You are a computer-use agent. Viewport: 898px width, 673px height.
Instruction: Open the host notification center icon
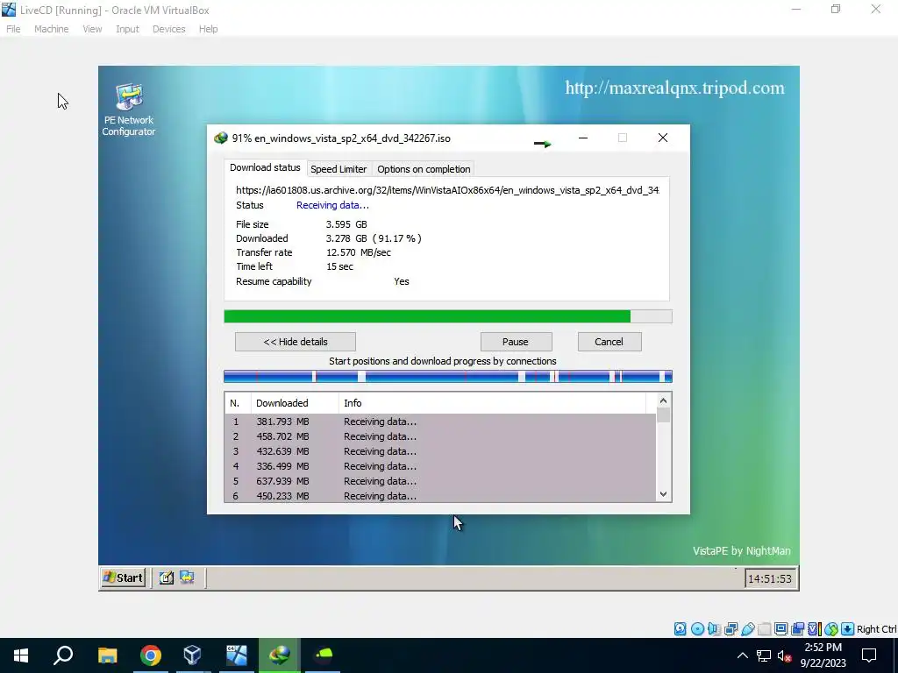pos(869,655)
